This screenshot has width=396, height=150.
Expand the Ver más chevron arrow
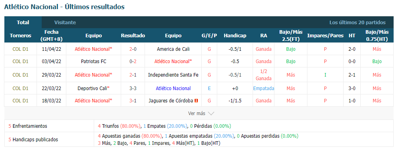(x=211, y=113)
